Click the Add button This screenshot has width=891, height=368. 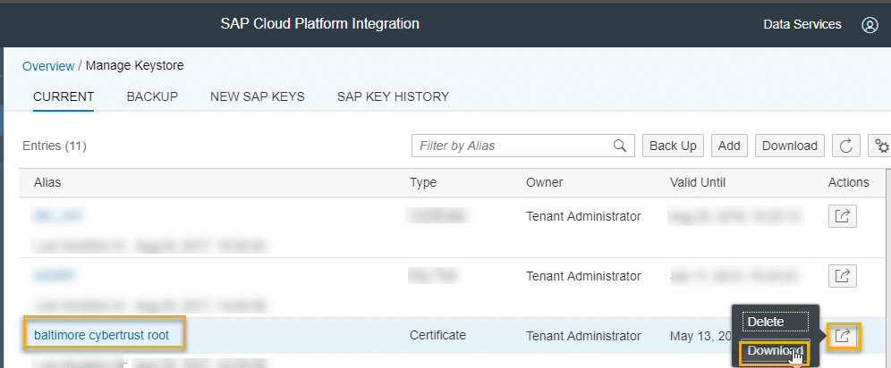[x=729, y=146]
